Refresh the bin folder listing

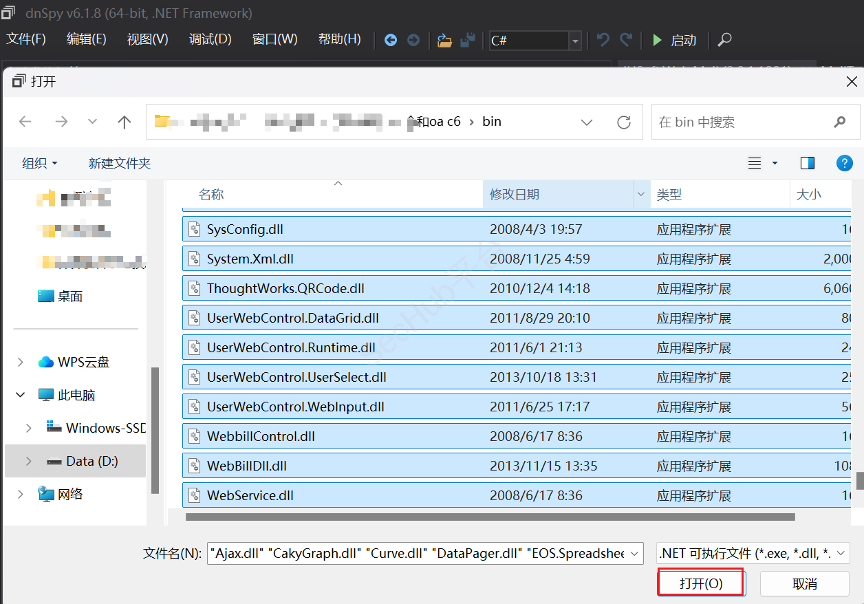[624, 122]
